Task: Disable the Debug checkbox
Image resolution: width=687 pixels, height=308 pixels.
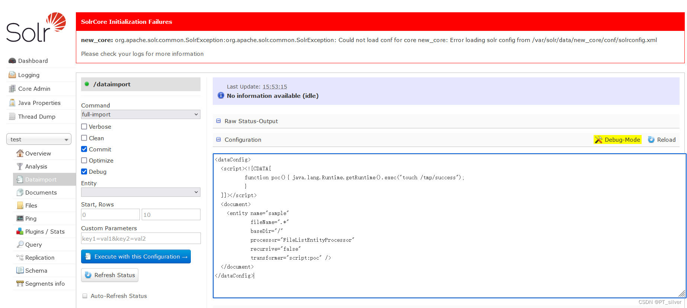Action: tap(84, 171)
